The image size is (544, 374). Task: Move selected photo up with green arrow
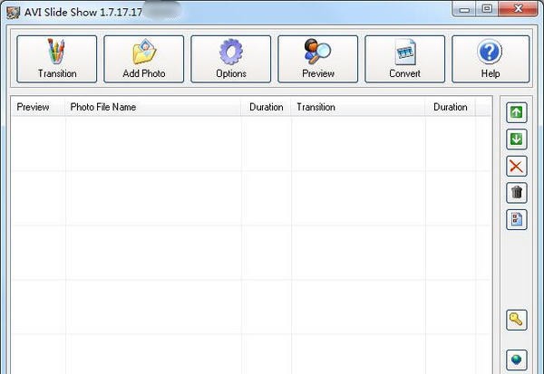click(517, 112)
